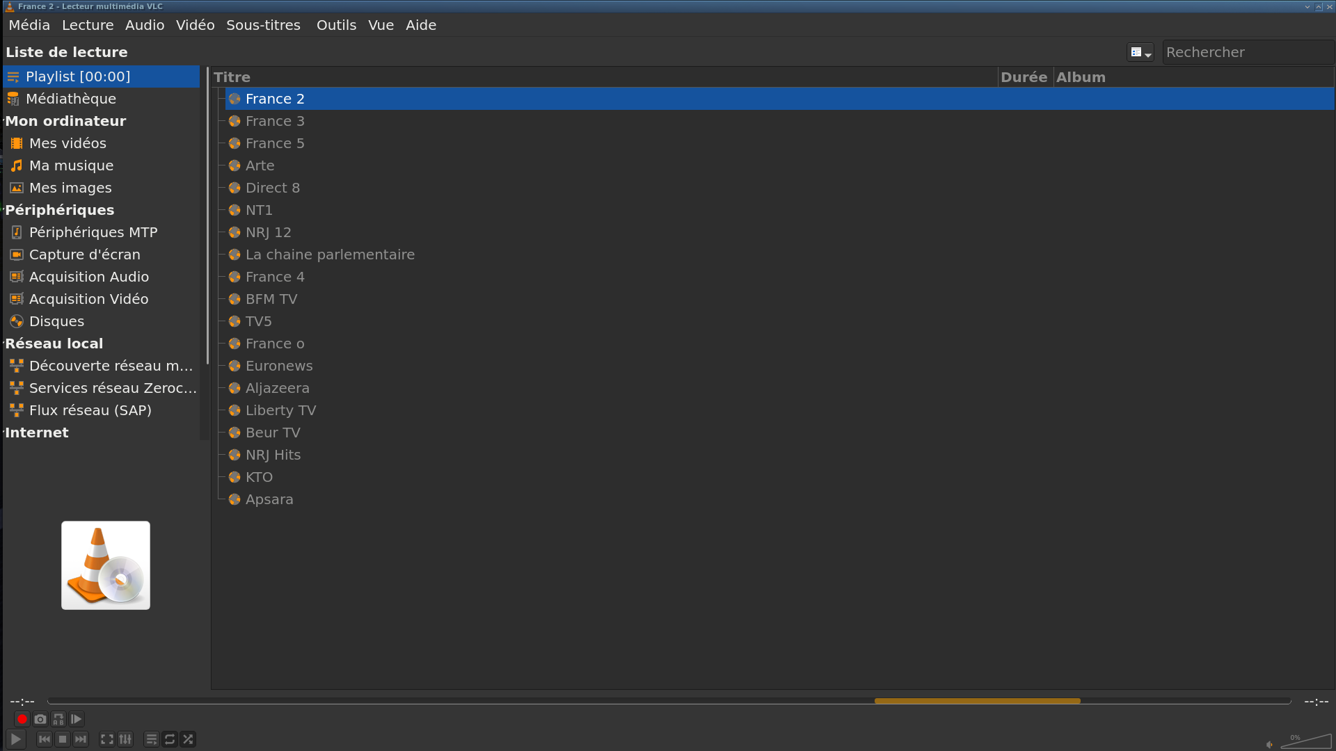
Task: Select Aljazeera playlist item
Action: [x=779, y=388]
